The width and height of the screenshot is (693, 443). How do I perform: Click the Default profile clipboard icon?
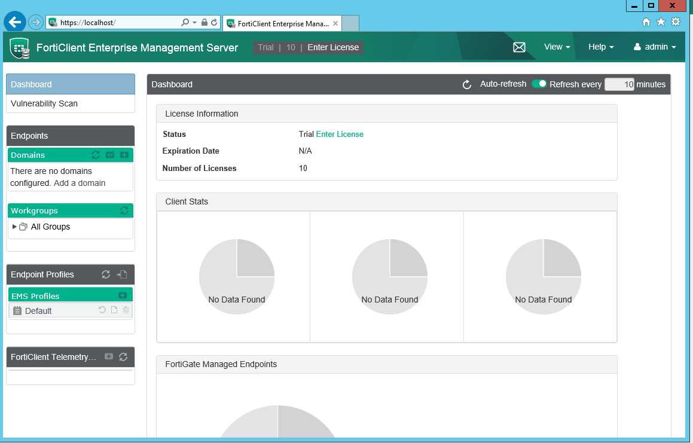click(17, 311)
